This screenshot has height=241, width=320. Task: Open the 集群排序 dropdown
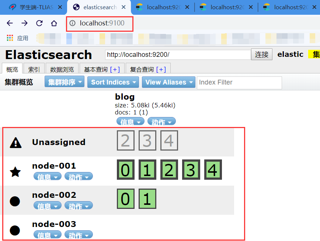tap(65, 82)
